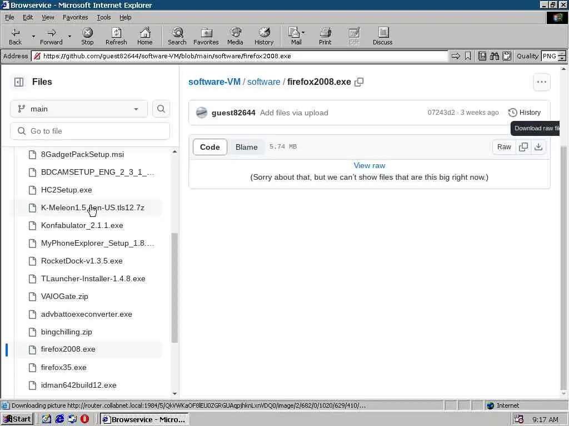Collapse the Files side panel icon
This screenshot has width=569, height=426.
(19, 82)
